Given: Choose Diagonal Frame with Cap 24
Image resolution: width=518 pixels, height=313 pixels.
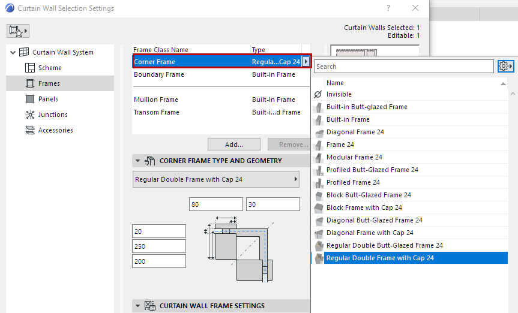Looking at the screenshot, I should click(x=409, y=233).
